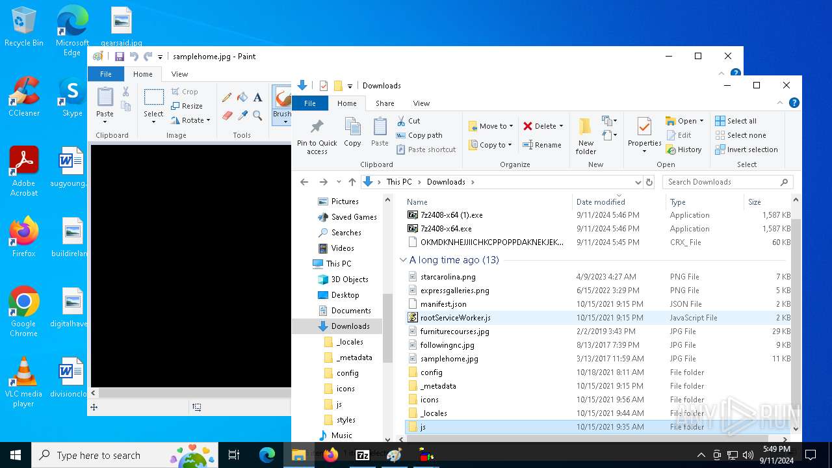This screenshot has width=832, height=468.
Task: Open the Delete dropdown arrow
Action: coord(561,126)
